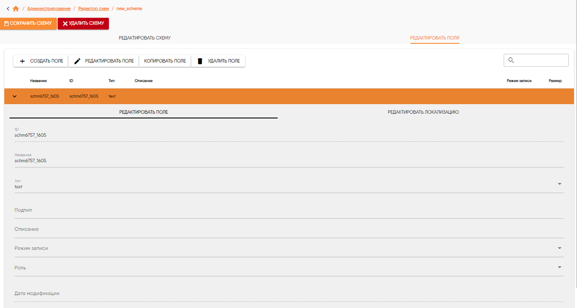Image resolution: width=577 pixels, height=308 pixels.
Task: Remove field with Удалить поле button
Action: 218,61
